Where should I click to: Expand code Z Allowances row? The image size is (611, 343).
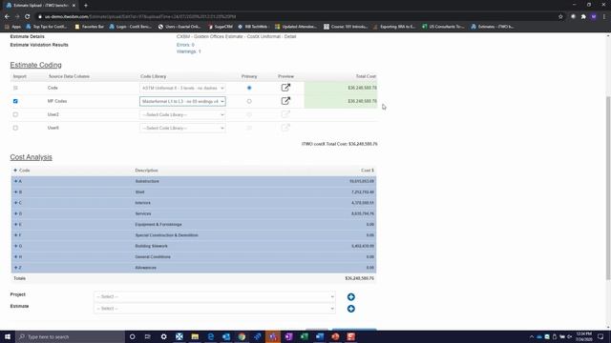[x=16, y=268]
